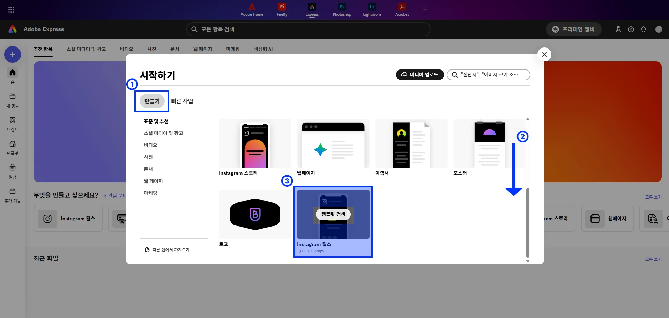
Task: Click 템플릿 검색 on Instagram 릴스
Action: pos(333,214)
